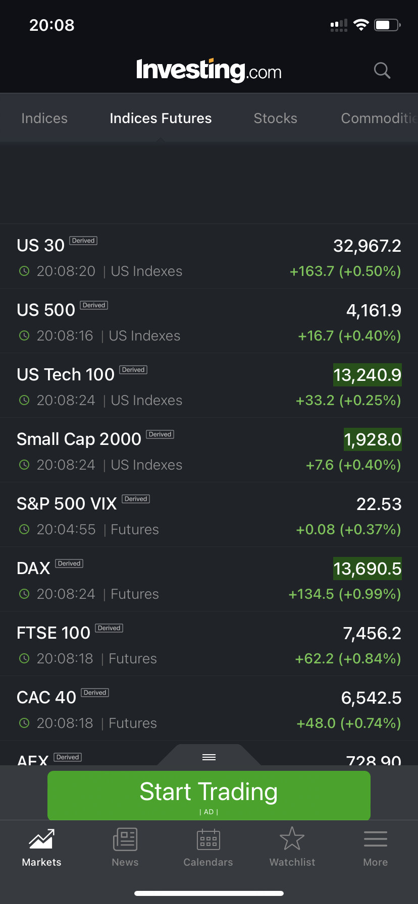The image size is (418, 904).
Task: Tap the clock icon beside DAX
Action: [24, 594]
